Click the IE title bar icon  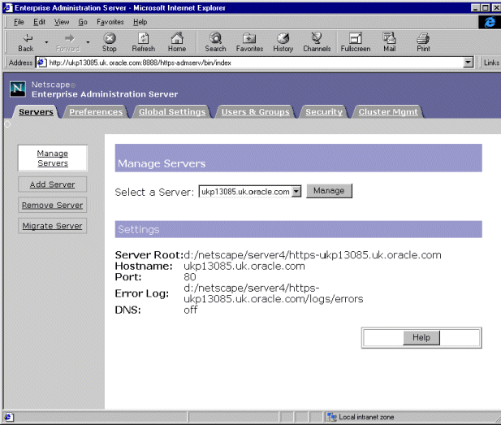coord(7,7)
